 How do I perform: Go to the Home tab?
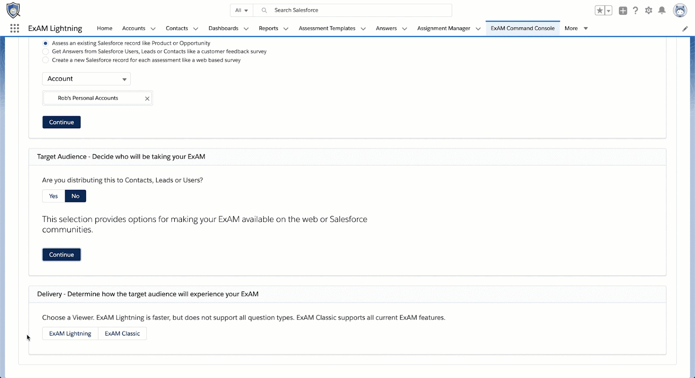coord(105,28)
